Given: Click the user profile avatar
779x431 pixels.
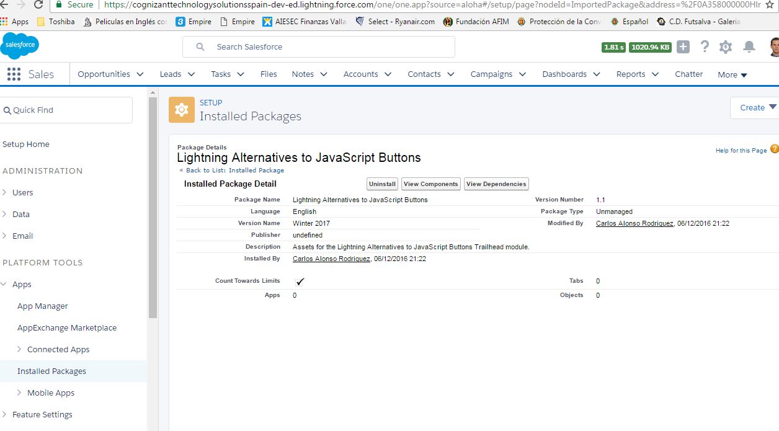Looking at the screenshot, I should (x=773, y=47).
